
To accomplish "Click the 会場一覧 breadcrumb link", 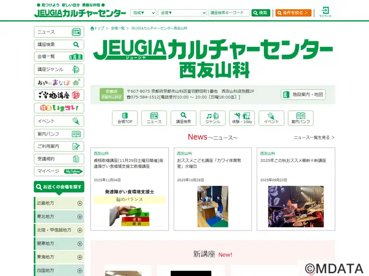I will [118, 28].
